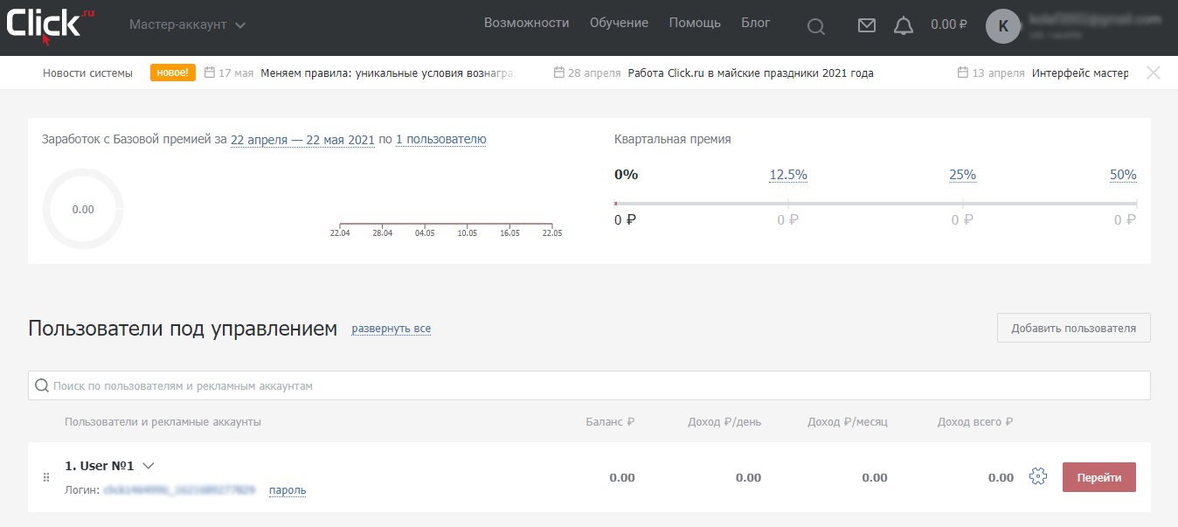The width and height of the screenshot is (1178, 527).
Task: Close the system news bar
Action: point(1154,73)
